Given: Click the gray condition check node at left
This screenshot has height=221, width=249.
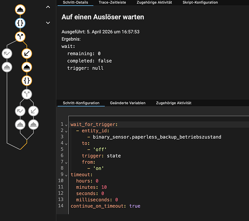Looking at the screenshot, I should pos(7,53).
